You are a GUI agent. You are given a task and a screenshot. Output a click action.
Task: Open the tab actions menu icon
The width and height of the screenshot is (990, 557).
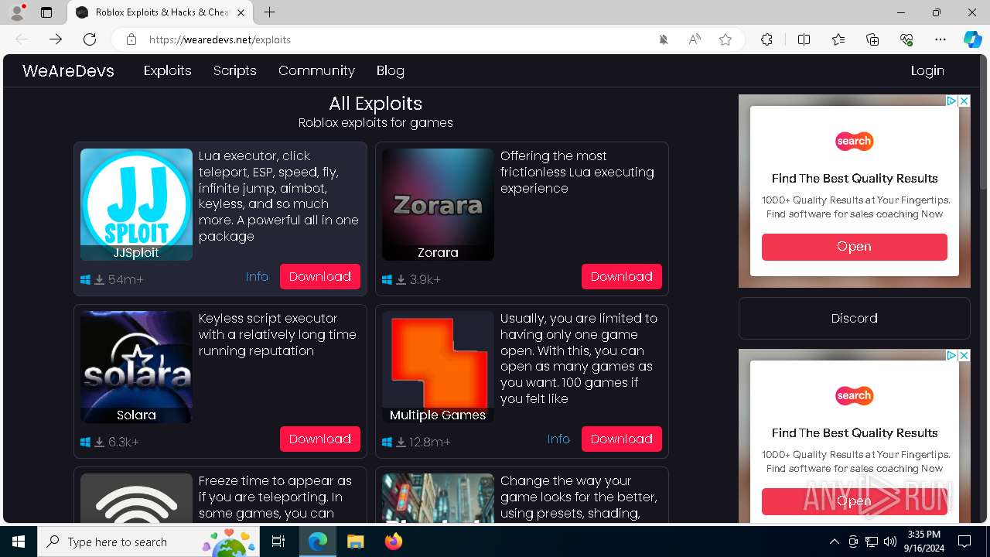[46, 12]
